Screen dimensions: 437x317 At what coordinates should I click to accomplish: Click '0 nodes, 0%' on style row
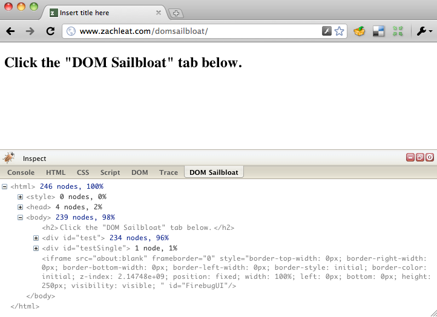(x=83, y=197)
